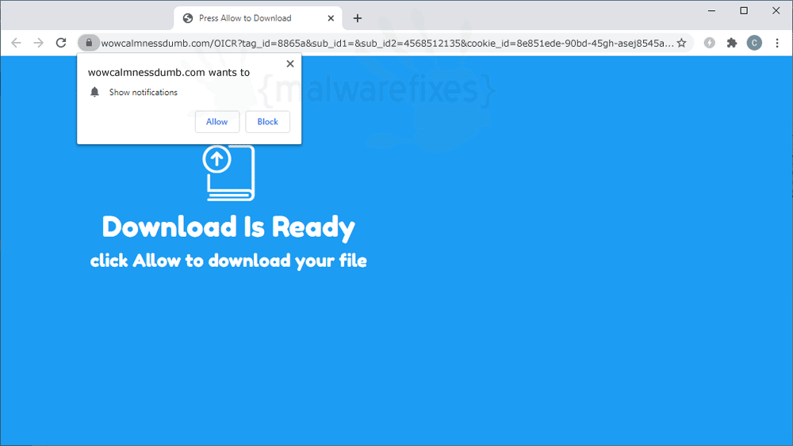Screen dimensions: 793x446
Task: Reload the current page
Action: tap(61, 43)
